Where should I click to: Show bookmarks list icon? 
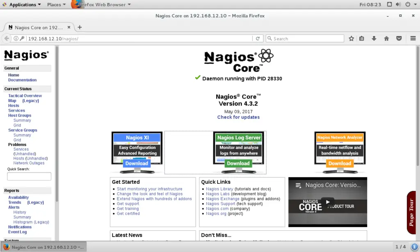tap(362, 38)
